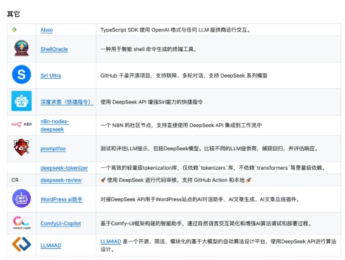Open the n8n-nodes-deepseek link
Screen dimensions: 345x260
54,126
